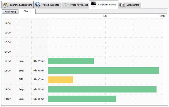Viewport: 169px width, 107px height.
Task: Click user Serg in the 15 Oct row
Action: click(x=21, y=61)
